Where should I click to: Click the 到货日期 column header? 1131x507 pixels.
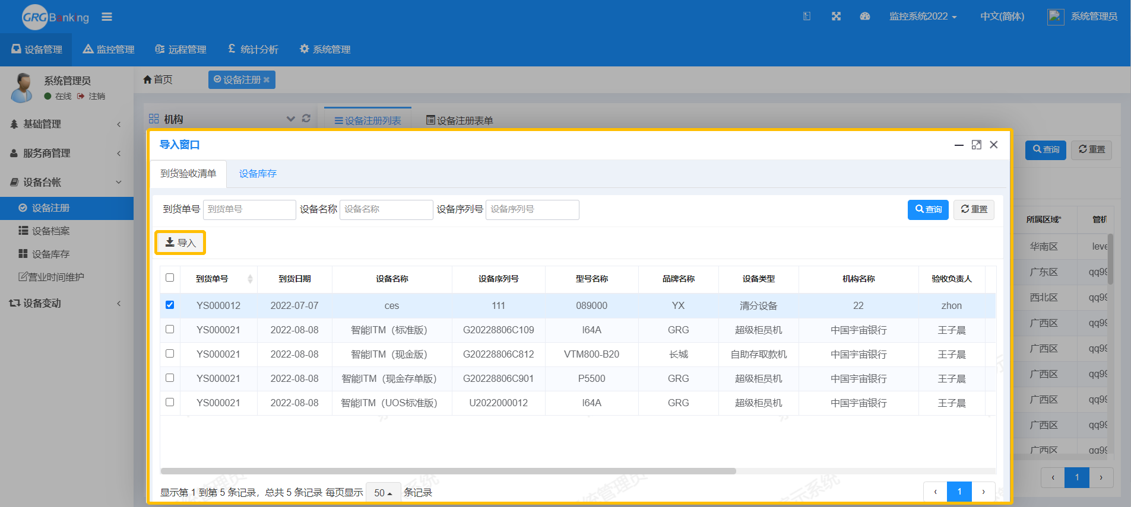(x=294, y=279)
